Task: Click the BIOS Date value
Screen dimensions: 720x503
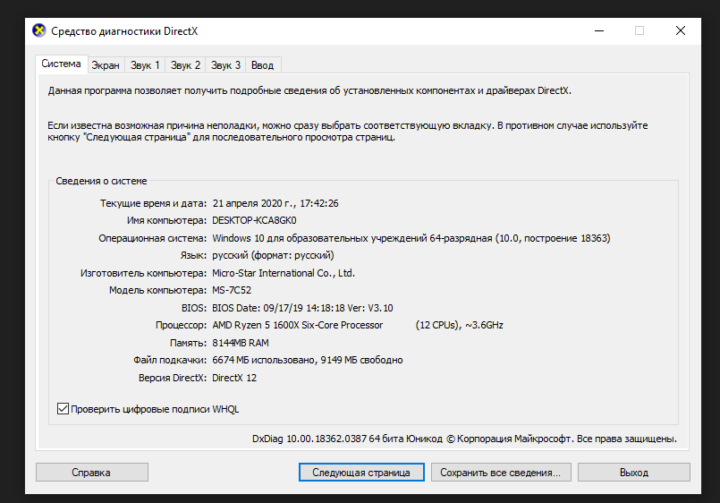Action: coord(302,308)
